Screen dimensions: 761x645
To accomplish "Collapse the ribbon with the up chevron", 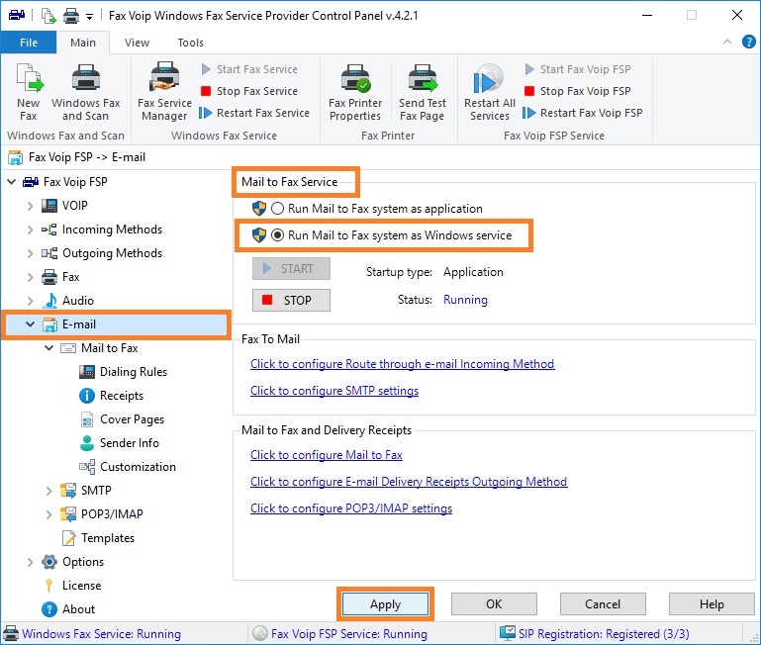I will (x=727, y=42).
